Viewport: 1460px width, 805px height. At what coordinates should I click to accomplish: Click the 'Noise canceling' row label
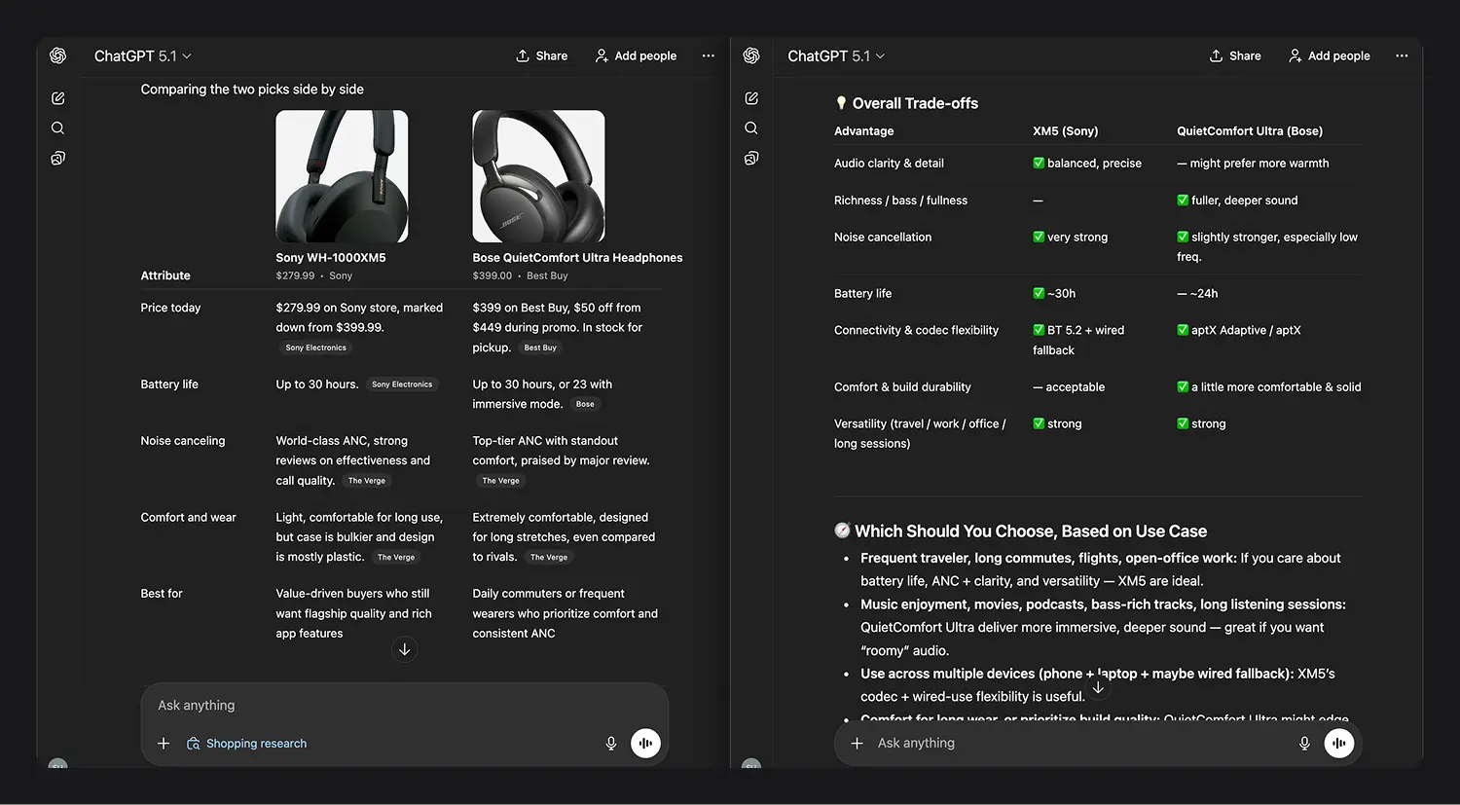click(183, 441)
